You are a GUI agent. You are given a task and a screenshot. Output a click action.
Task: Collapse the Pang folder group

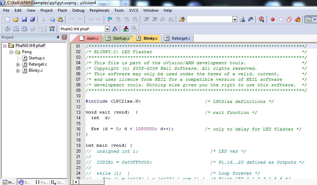coord(11,52)
